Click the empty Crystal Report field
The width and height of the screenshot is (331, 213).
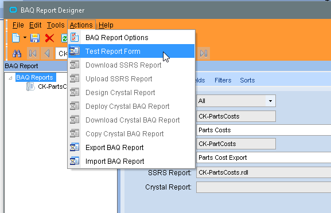pos(264,187)
